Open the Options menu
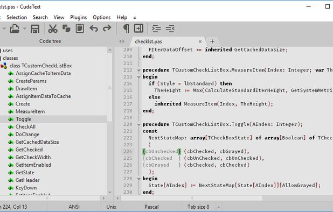The height and width of the screenshot is (212, 333). 102,17
